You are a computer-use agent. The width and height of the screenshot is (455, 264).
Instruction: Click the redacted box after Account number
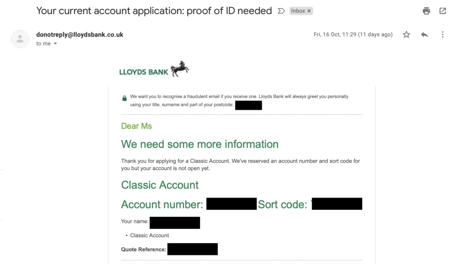(x=231, y=204)
